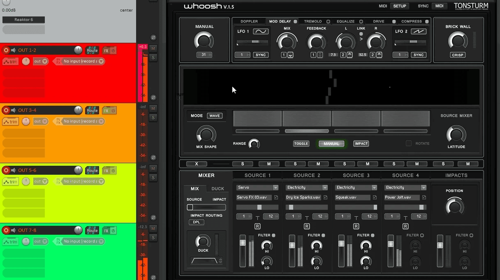Toggle the Compress effect LED
Image resolution: width=500 pixels, height=280 pixels.
(427, 21)
